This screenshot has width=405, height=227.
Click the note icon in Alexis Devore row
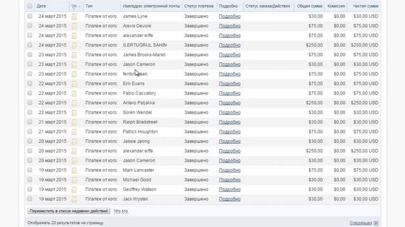74,26
